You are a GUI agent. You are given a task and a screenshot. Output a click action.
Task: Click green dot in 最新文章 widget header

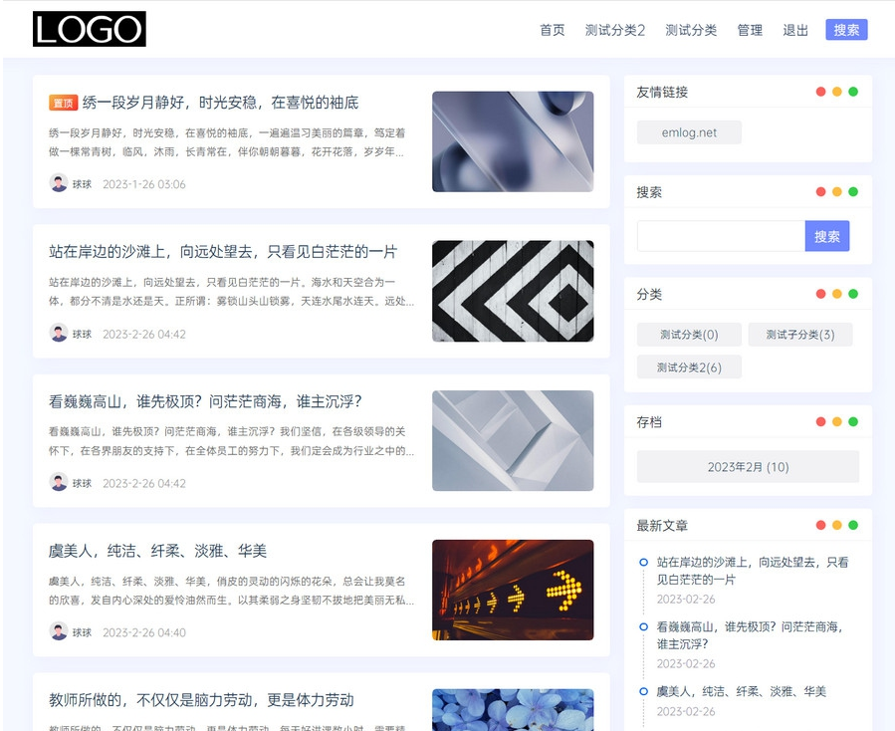click(853, 525)
